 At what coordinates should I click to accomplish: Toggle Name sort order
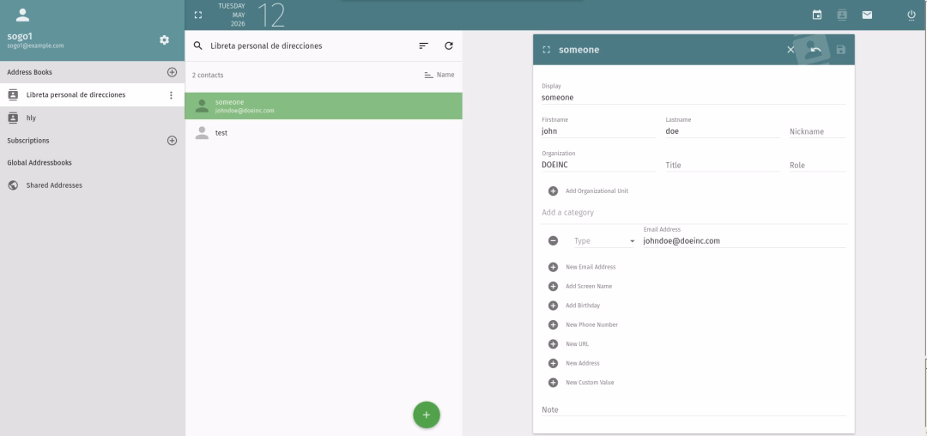pyautogui.click(x=439, y=75)
